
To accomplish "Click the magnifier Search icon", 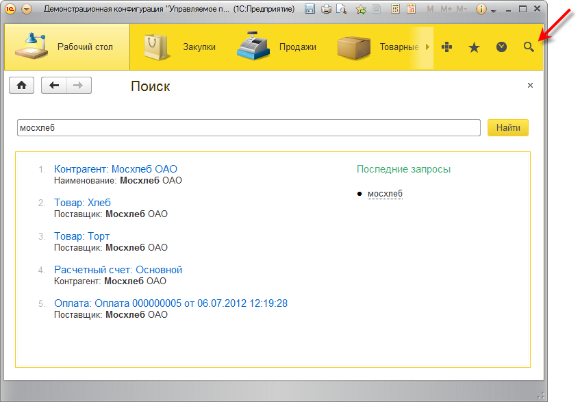I will coord(529,47).
